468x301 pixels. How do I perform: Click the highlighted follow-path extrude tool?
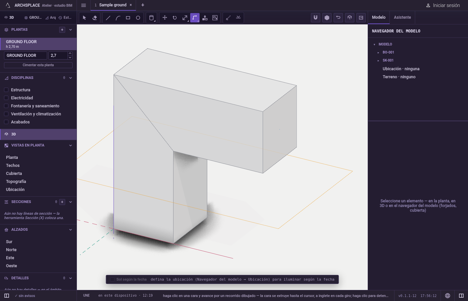point(195,18)
